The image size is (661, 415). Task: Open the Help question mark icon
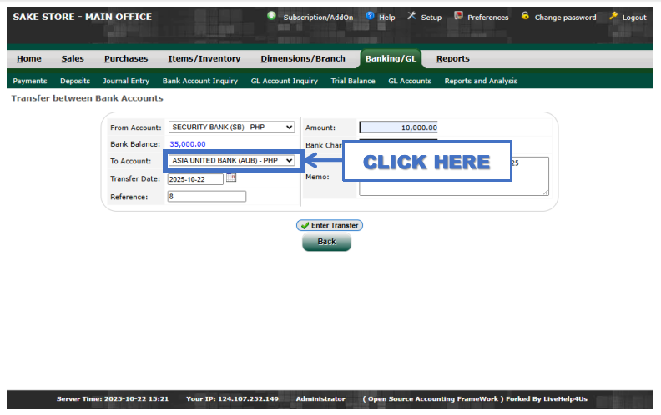[370, 16]
